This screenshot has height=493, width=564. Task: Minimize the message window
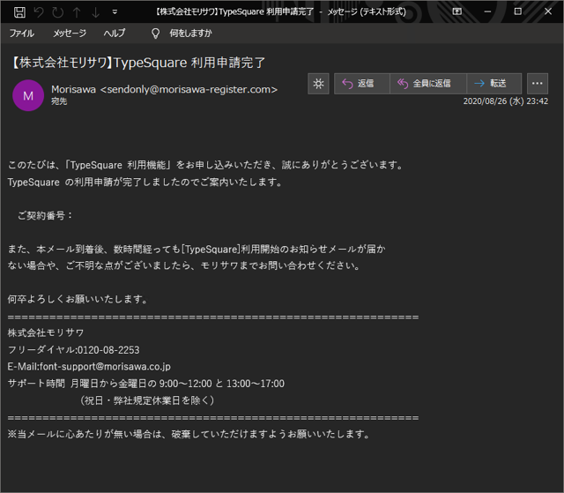click(x=487, y=11)
